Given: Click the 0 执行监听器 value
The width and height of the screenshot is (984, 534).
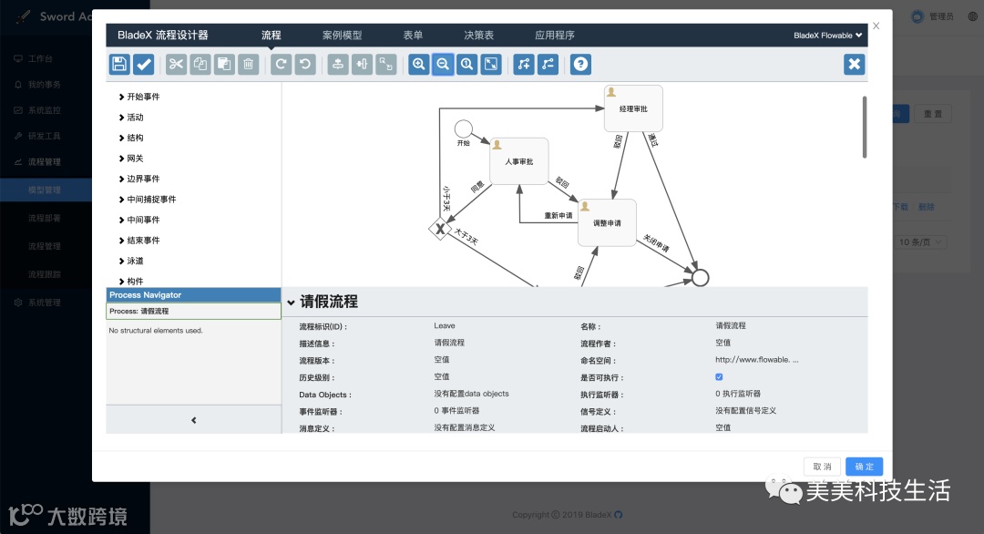Looking at the screenshot, I should click(738, 394).
